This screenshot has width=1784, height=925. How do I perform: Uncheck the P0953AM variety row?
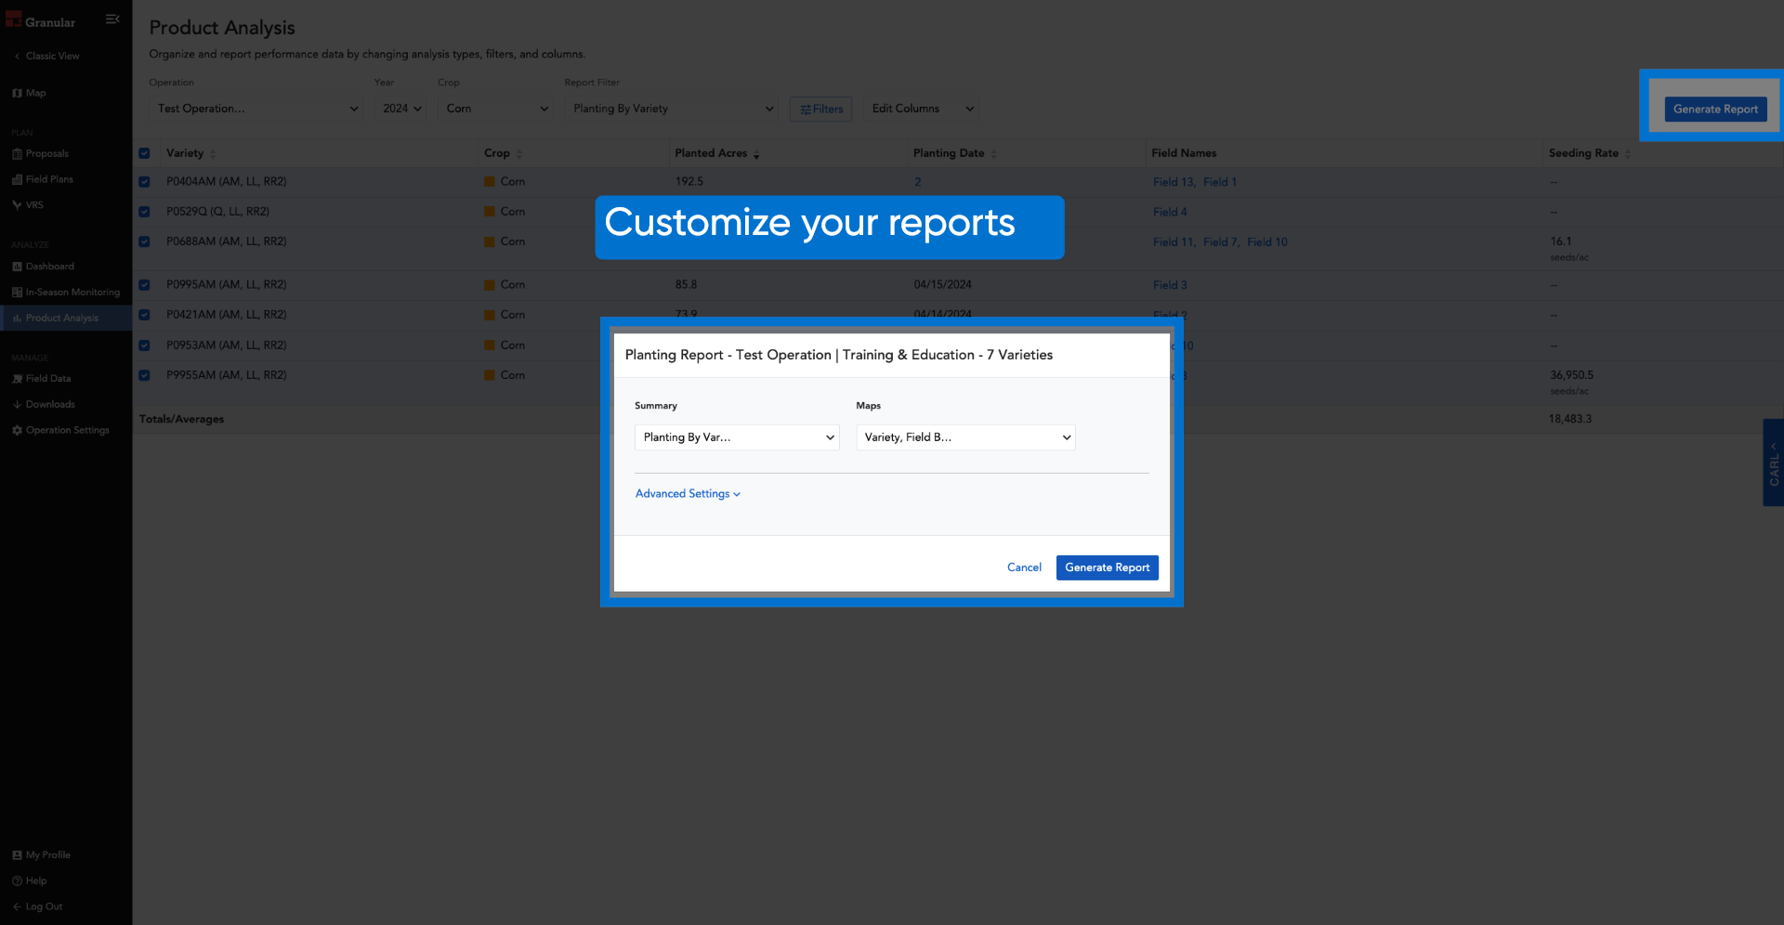(x=144, y=345)
